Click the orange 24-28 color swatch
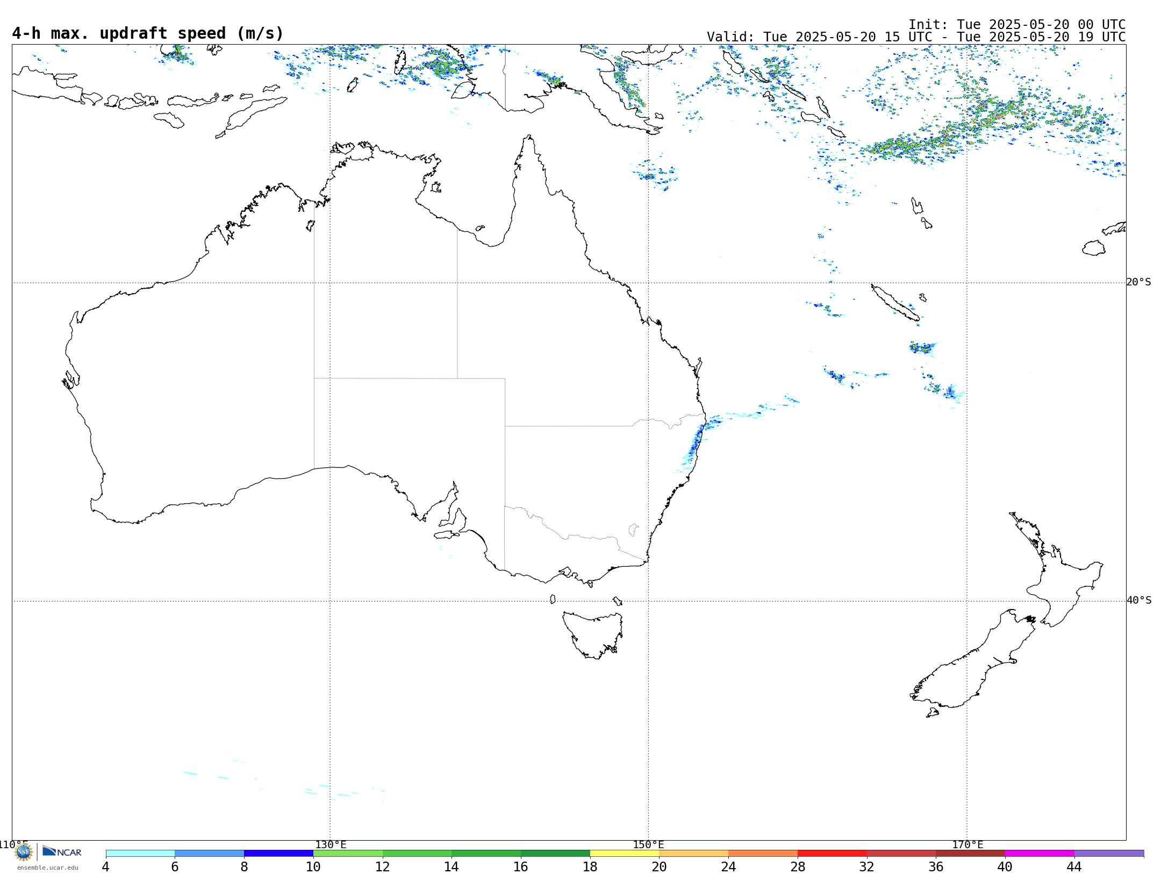1161x874 pixels. tap(763, 854)
